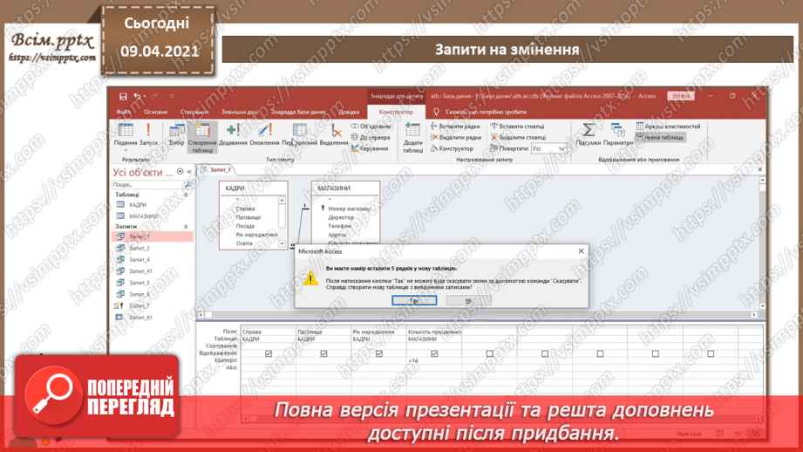
Task: Run the query with Запуск
Action: tap(148, 134)
